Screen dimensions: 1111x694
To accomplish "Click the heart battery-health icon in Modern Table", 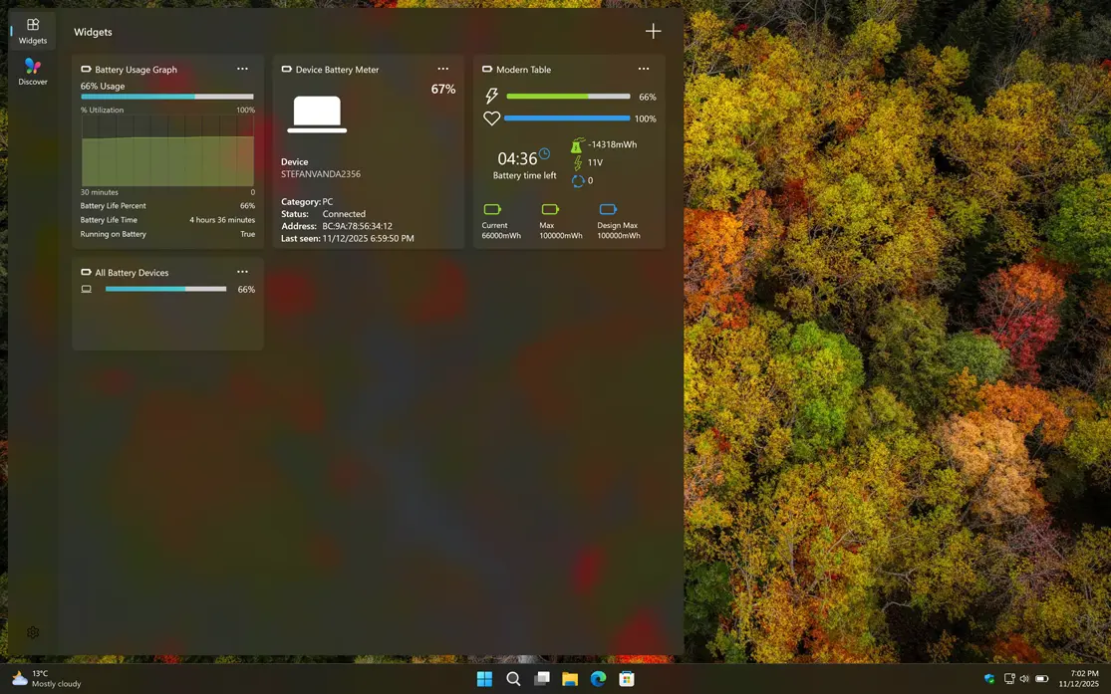I will [490, 117].
